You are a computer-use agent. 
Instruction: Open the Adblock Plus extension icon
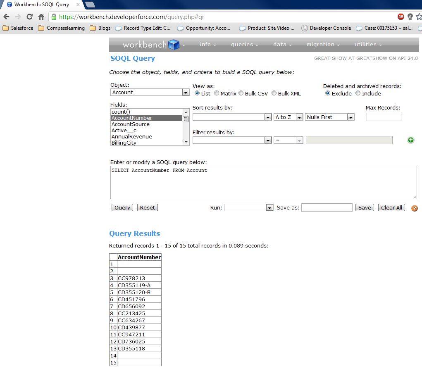(400, 16)
